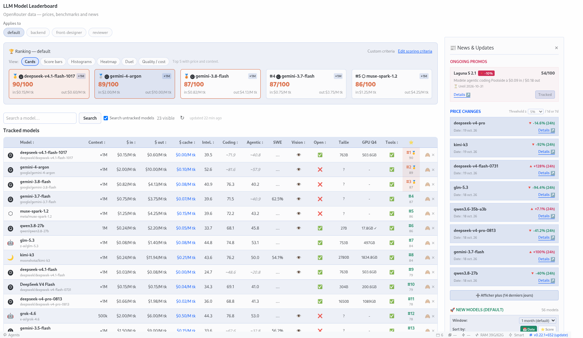The image size is (583, 338).
Task: Sort table by Agentic column
Action: click(x=255, y=142)
